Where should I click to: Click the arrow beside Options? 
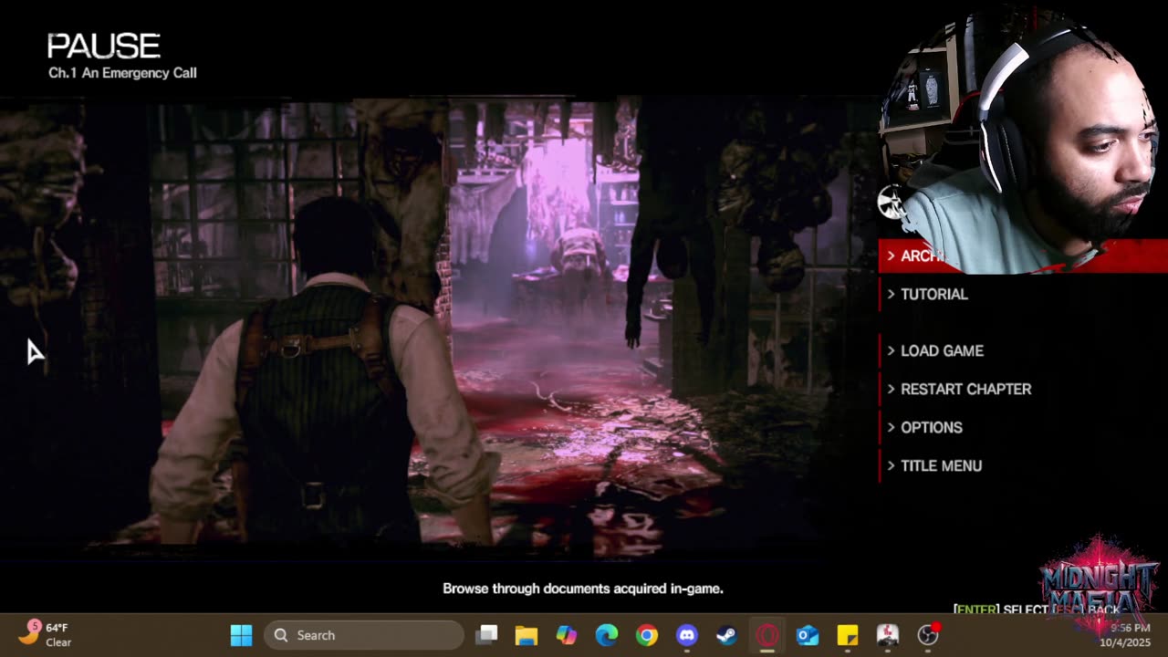click(892, 427)
